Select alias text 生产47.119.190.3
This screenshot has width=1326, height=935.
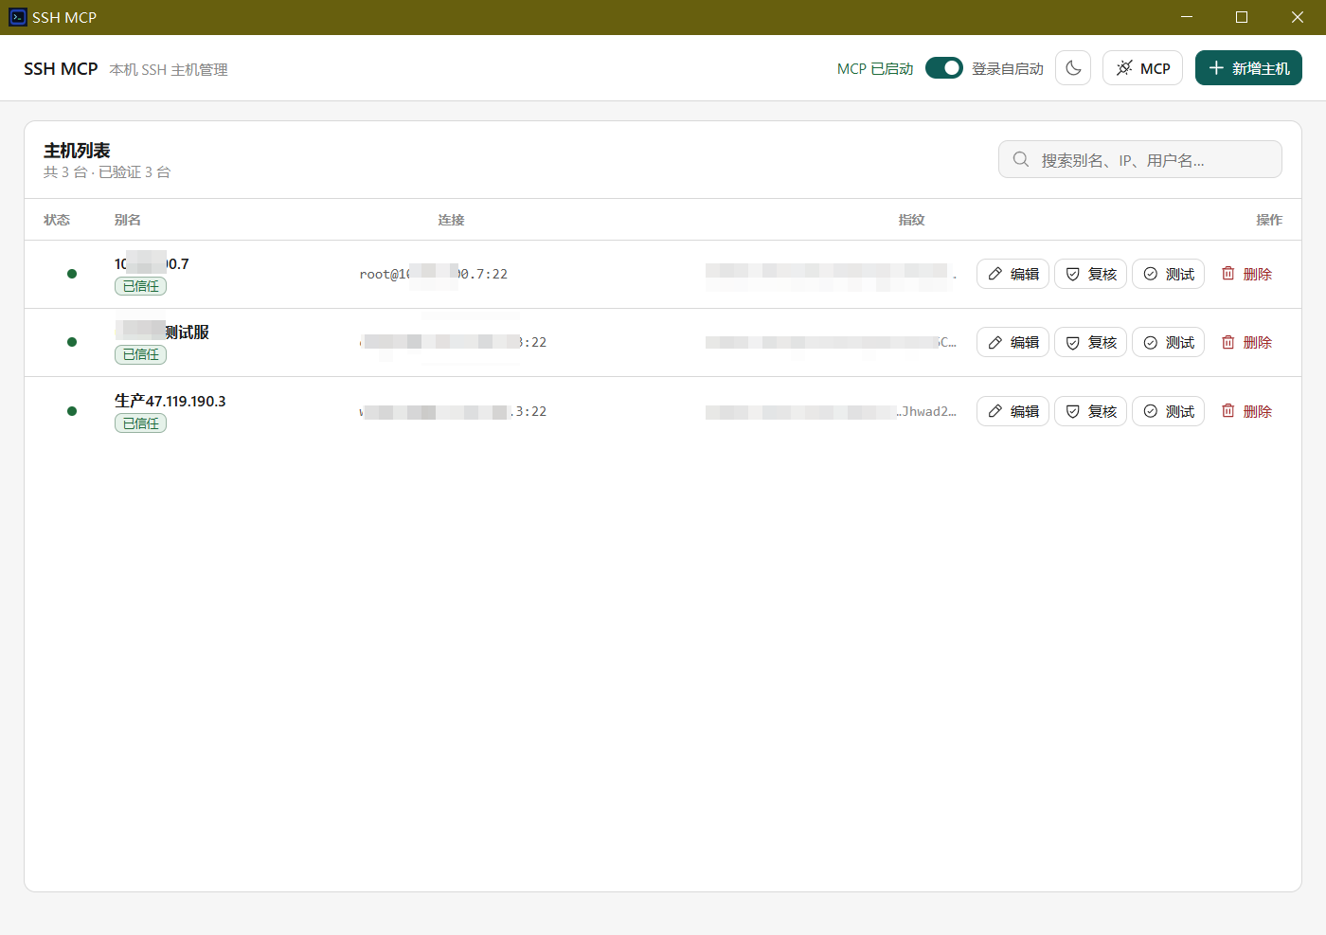pos(170,401)
